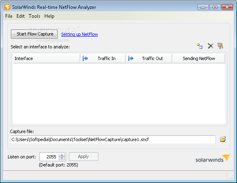Click the '(Default port: 2055)' text
This screenshot has width=237, height=183.
click(58, 165)
